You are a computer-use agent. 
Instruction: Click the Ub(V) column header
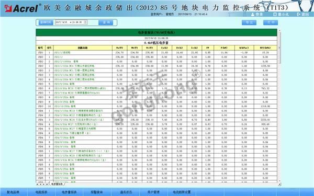pyautogui.click(x=134, y=48)
